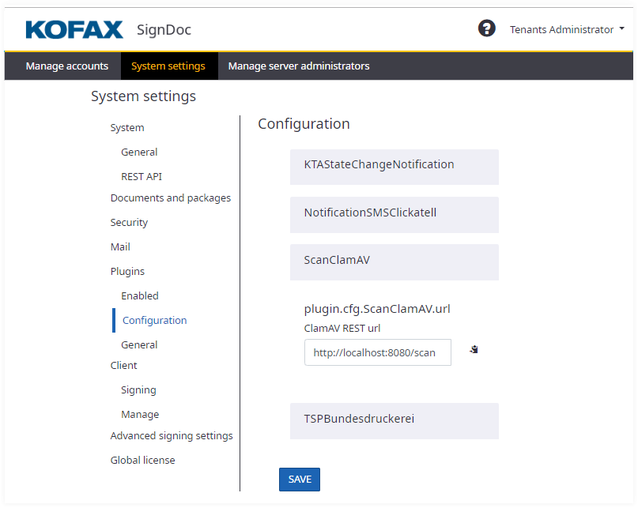
Task: Expand the NotificationSMSClickatell section
Action: tap(394, 213)
